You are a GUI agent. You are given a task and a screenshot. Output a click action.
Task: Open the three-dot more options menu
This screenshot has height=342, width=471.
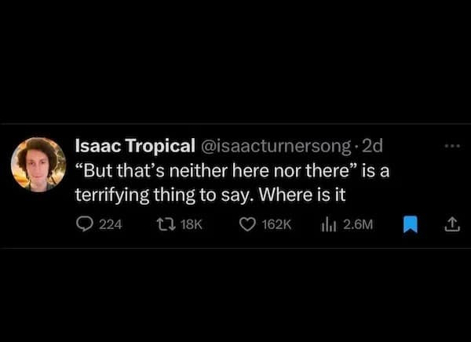[x=451, y=146]
